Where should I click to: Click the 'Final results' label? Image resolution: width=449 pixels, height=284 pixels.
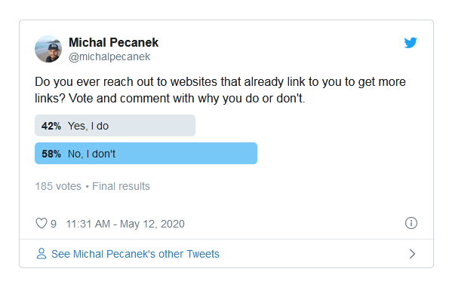pos(121,186)
